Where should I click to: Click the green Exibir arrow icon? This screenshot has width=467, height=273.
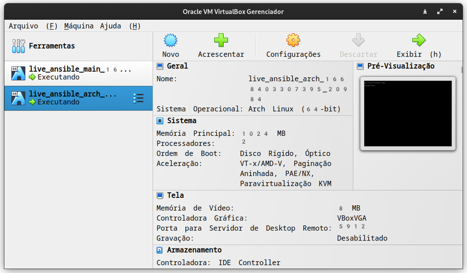tap(418, 41)
